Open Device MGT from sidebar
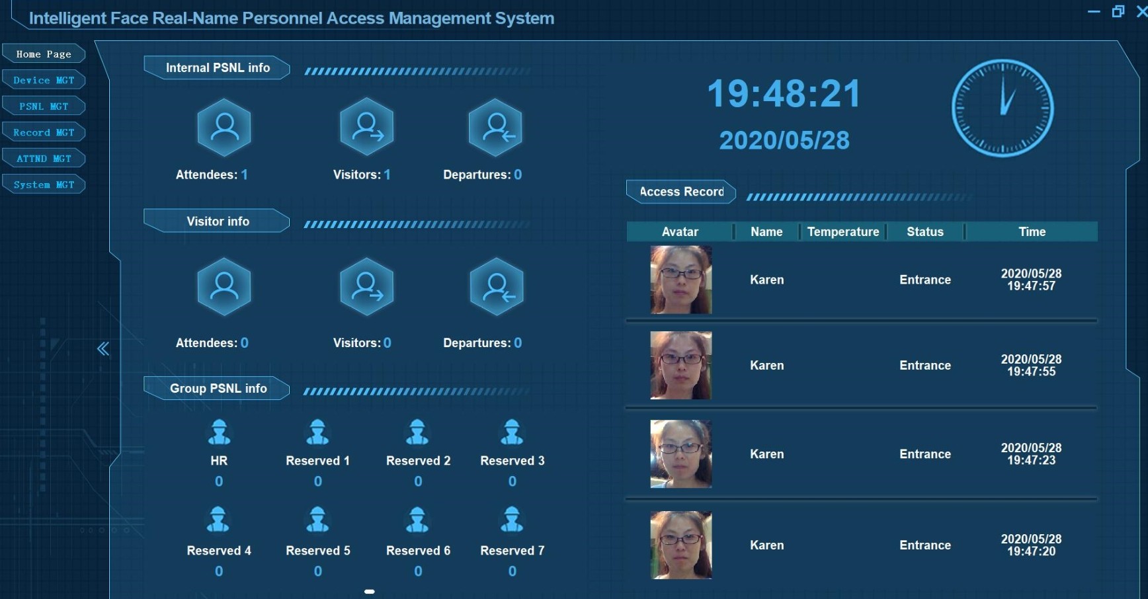The width and height of the screenshot is (1148, 599). point(44,80)
